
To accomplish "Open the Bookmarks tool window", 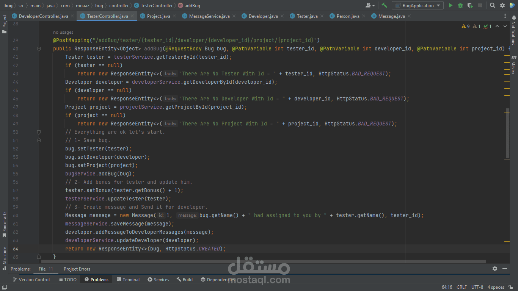I will 5,224.
